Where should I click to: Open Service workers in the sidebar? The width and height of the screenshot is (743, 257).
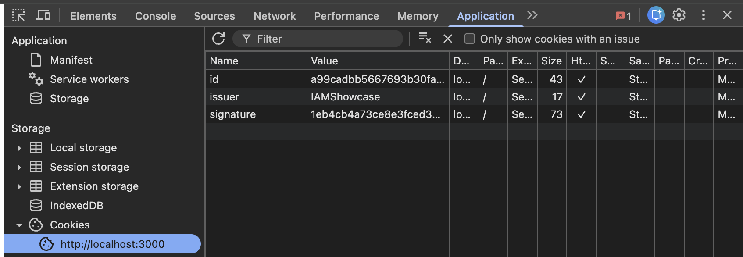[x=89, y=79]
